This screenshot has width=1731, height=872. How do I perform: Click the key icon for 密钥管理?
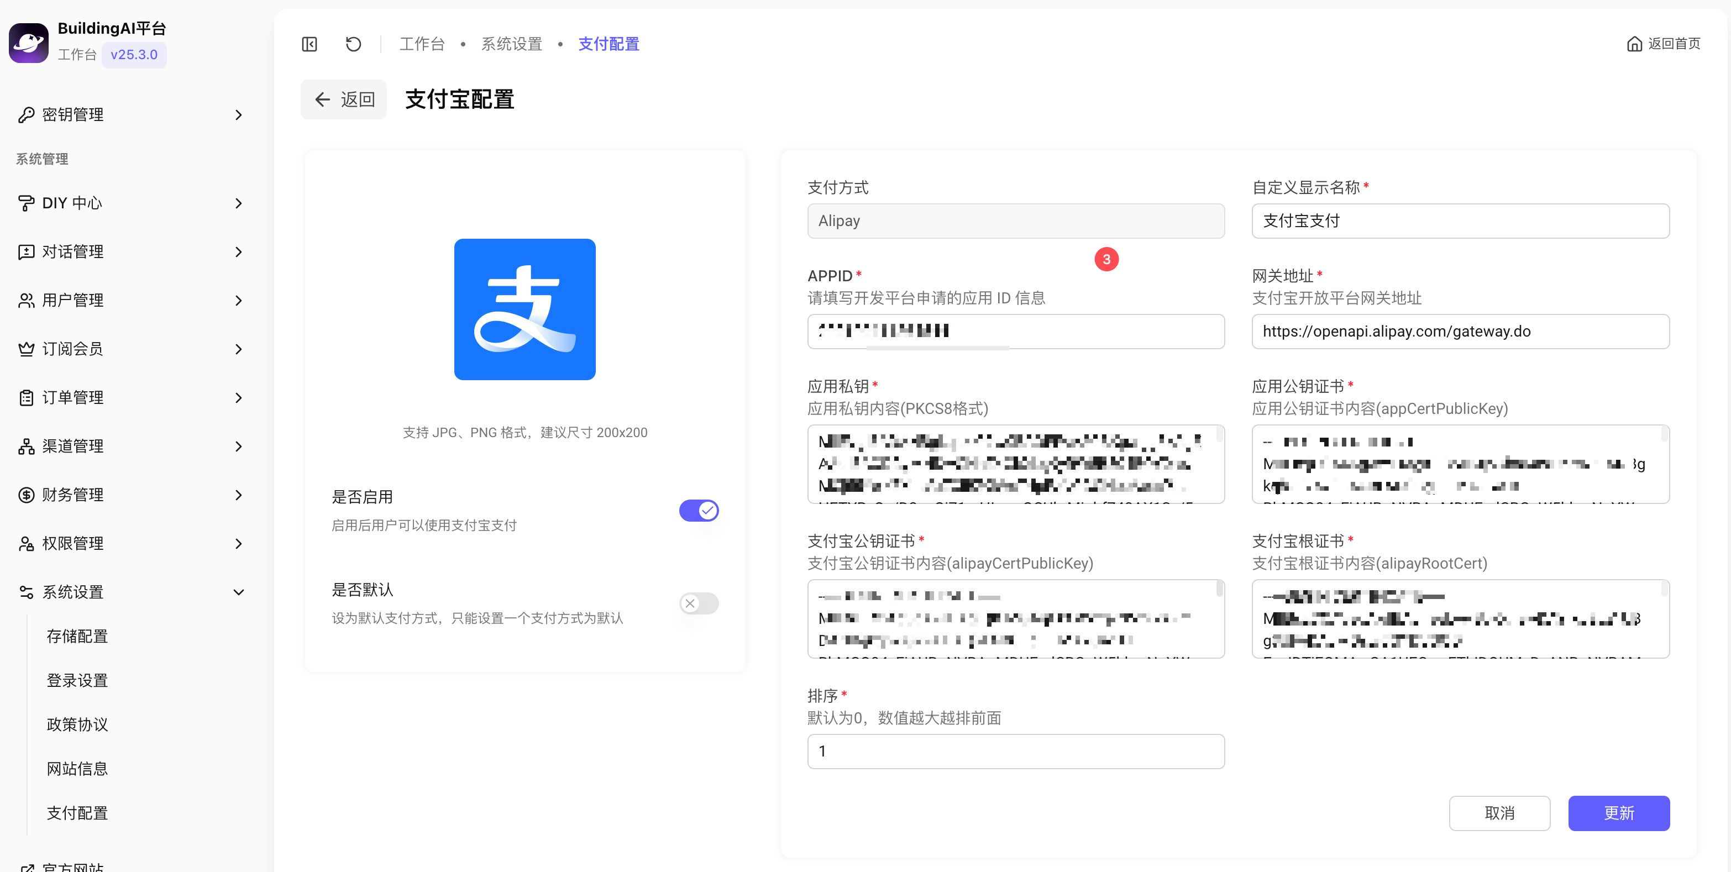tap(26, 115)
